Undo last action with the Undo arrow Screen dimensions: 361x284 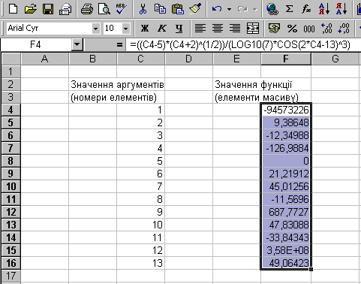click(x=217, y=9)
